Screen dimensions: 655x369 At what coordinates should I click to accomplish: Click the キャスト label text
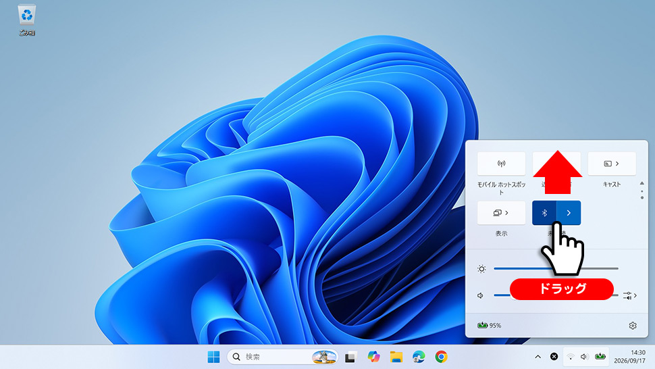[x=612, y=184]
